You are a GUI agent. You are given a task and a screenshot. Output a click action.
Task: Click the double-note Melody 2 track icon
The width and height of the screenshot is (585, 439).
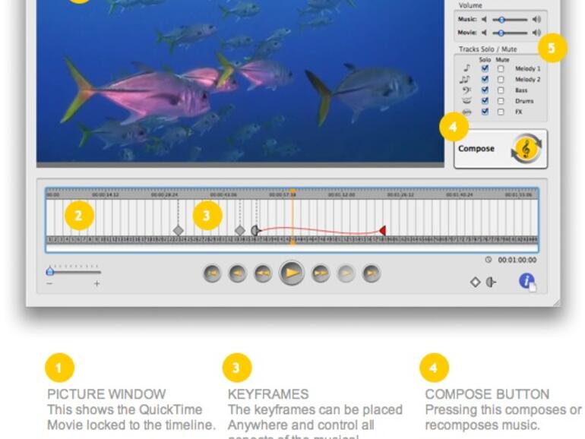coord(465,79)
